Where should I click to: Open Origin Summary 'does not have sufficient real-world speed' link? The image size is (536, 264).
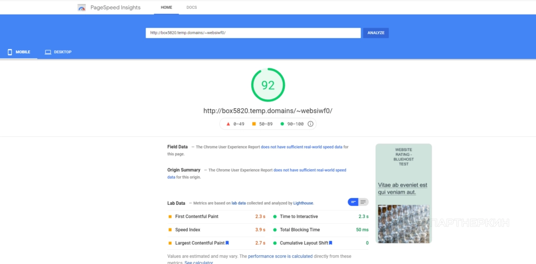[x=310, y=170]
